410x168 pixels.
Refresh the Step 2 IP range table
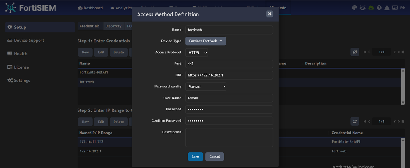pos(355,122)
